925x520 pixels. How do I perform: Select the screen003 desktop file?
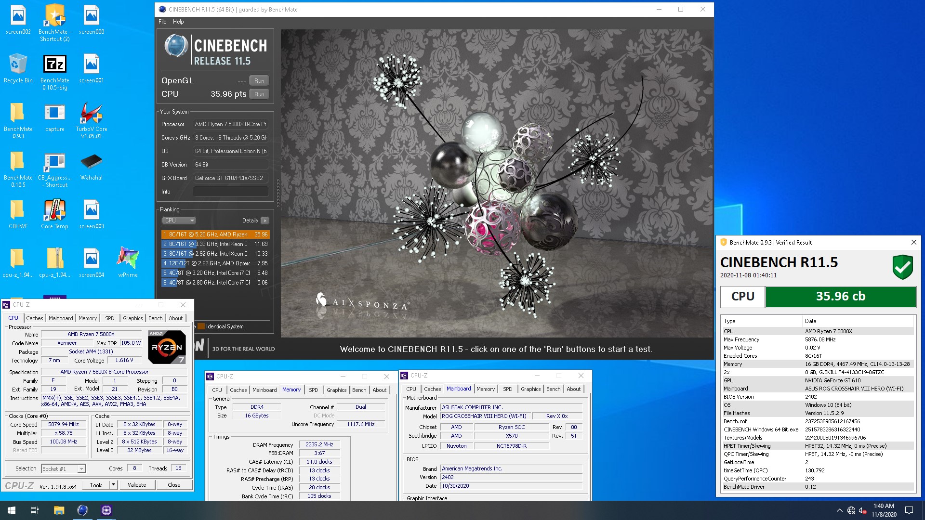click(x=92, y=215)
